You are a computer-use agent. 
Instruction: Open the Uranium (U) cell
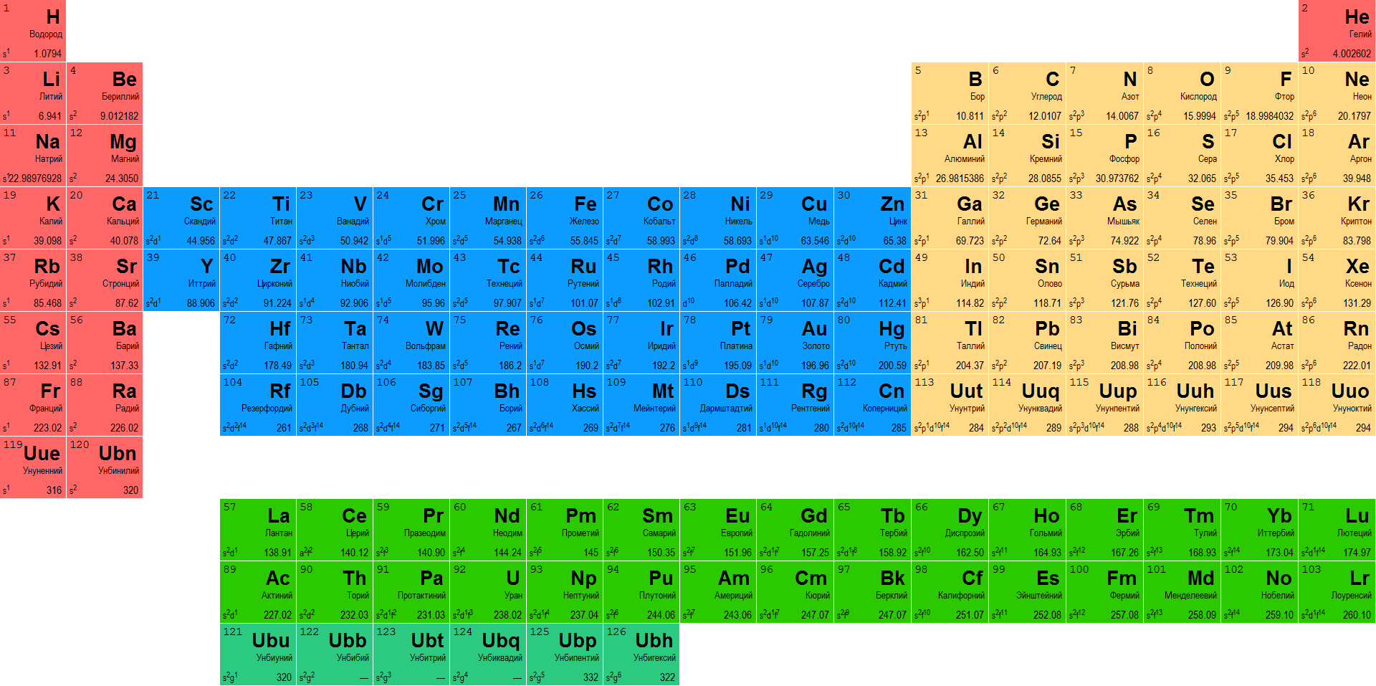(488, 592)
